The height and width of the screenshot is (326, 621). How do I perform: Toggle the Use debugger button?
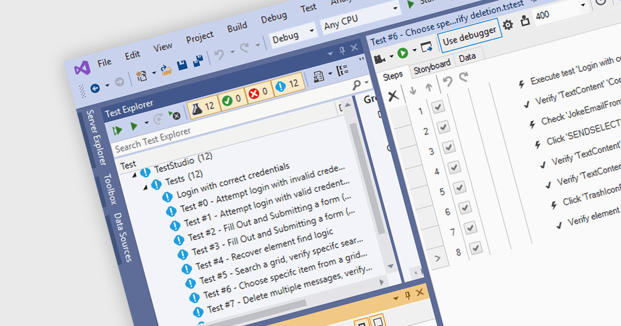click(x=469, y=35)
